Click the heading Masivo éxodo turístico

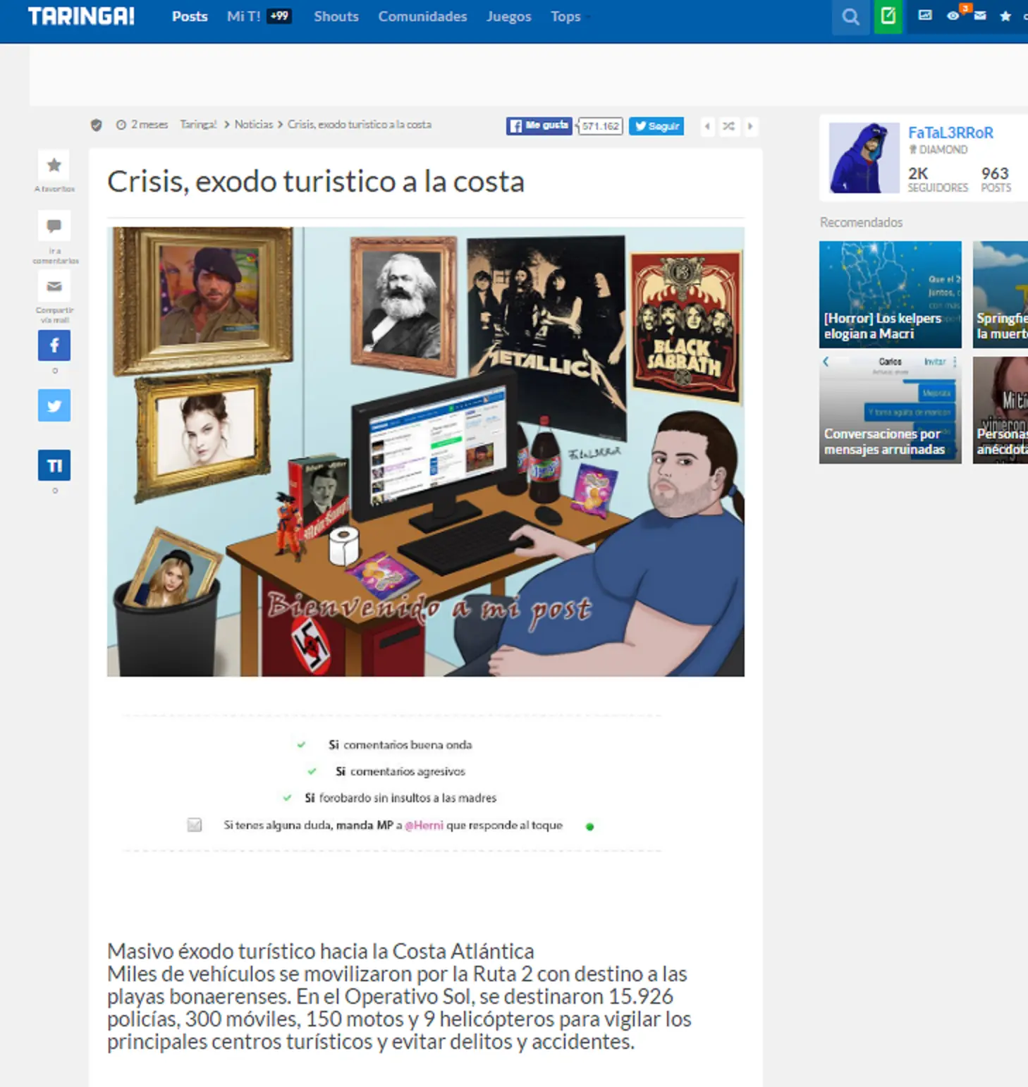pos(321,952)
